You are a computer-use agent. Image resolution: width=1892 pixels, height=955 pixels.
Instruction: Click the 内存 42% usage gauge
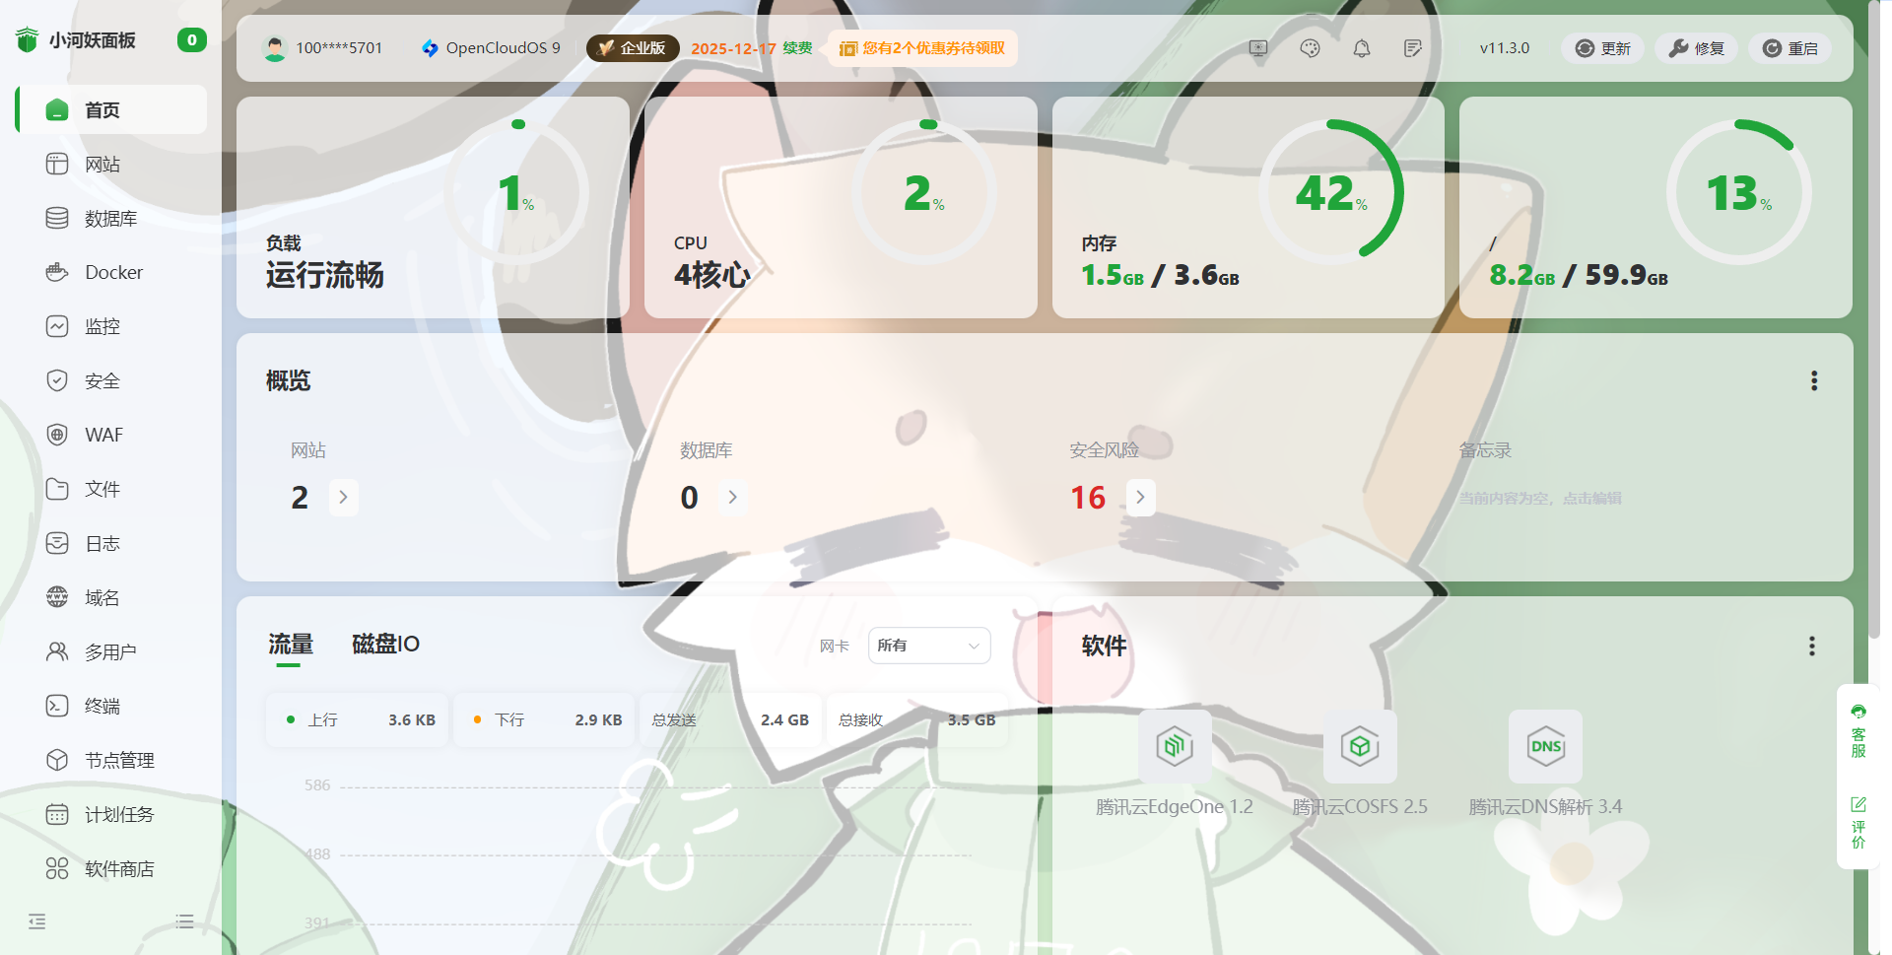point(1330,191)
